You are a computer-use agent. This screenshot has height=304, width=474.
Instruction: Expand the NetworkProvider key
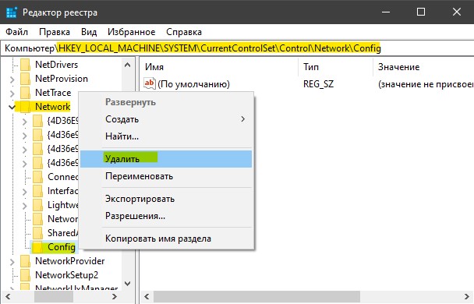tap(12, 262)
